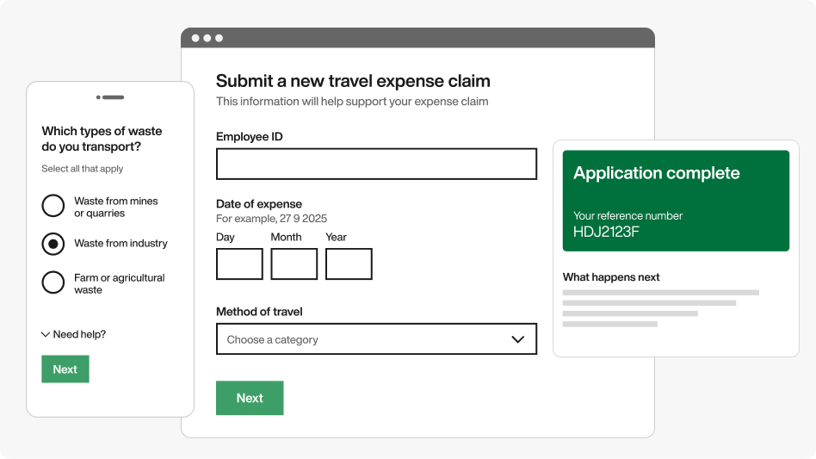Click Next on the travel expense claim
Image resolution: width=816 pixels, height=459 pixels.
pyautogui.click(x=250, y=398)
